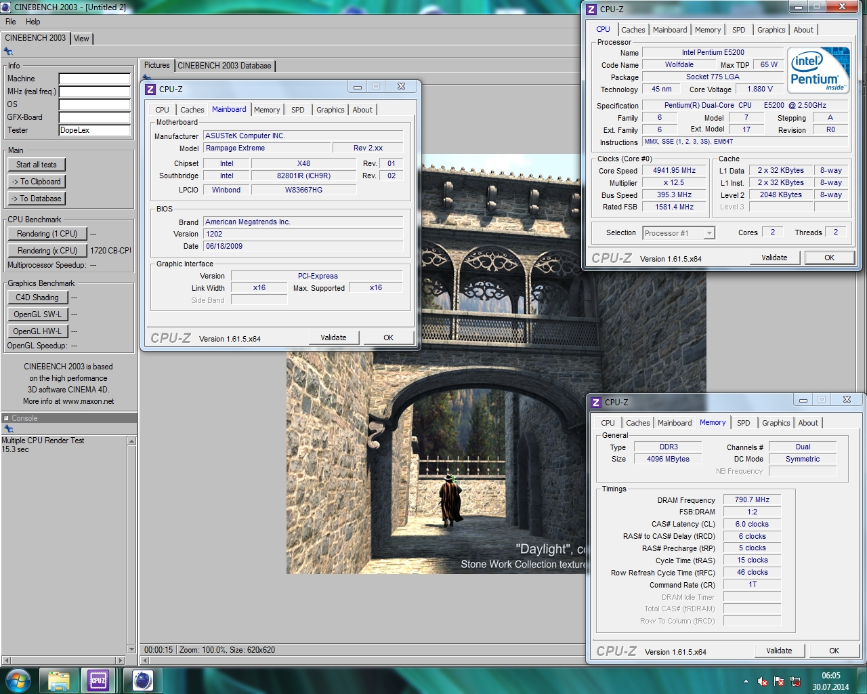Click OK in the Memory CPU-Z window

[834, 651]
